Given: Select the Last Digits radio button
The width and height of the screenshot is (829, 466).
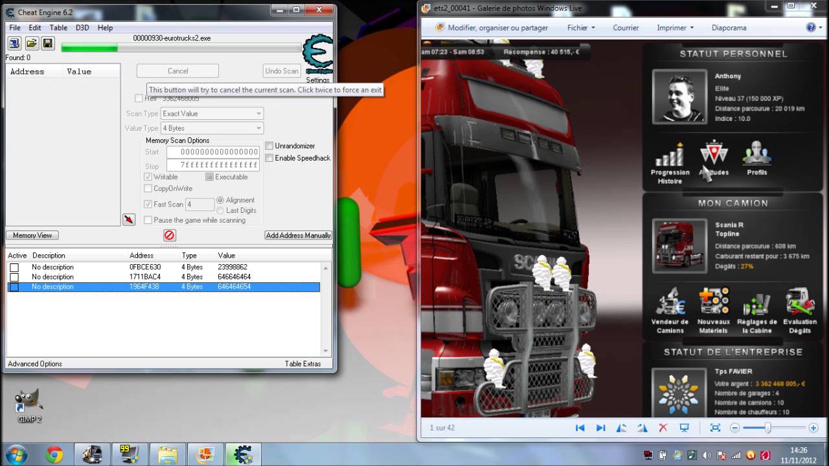Looking at the screenshot, I should pos(220,210).
